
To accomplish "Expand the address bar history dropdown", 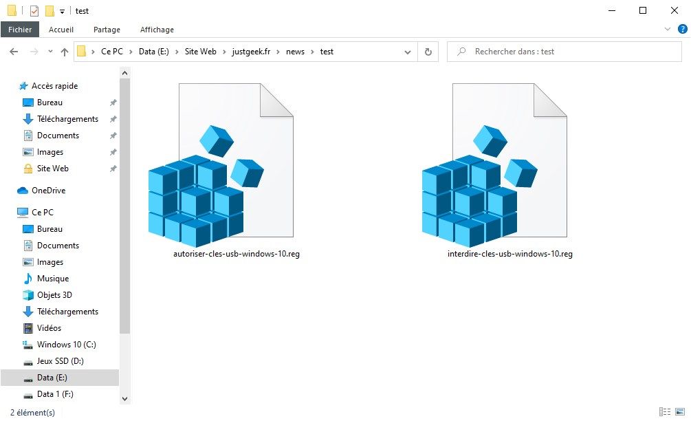I will click(408, 52).
